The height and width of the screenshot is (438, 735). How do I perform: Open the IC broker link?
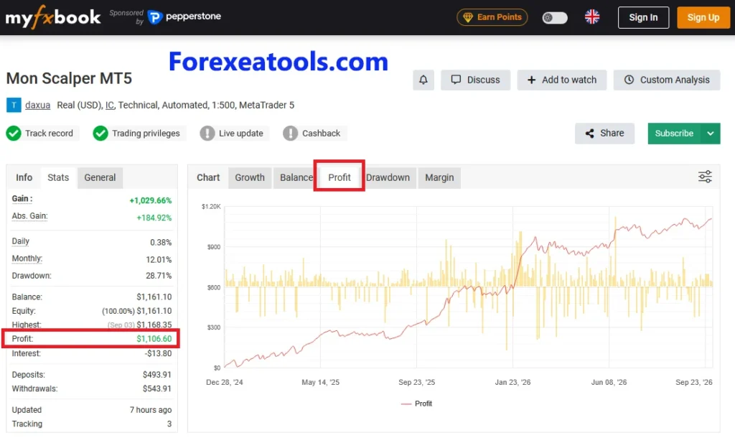(110, 105)
